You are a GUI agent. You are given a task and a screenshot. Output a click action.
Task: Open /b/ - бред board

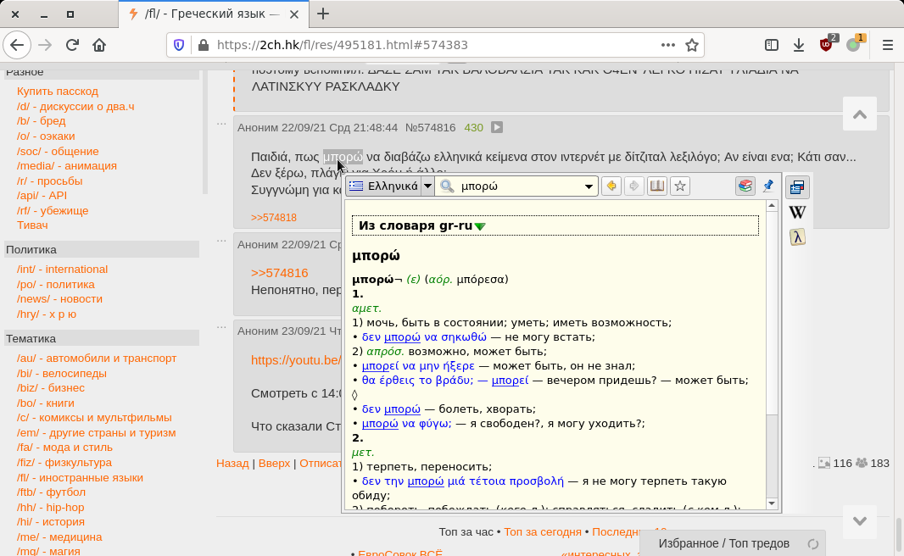pos(41,121)
